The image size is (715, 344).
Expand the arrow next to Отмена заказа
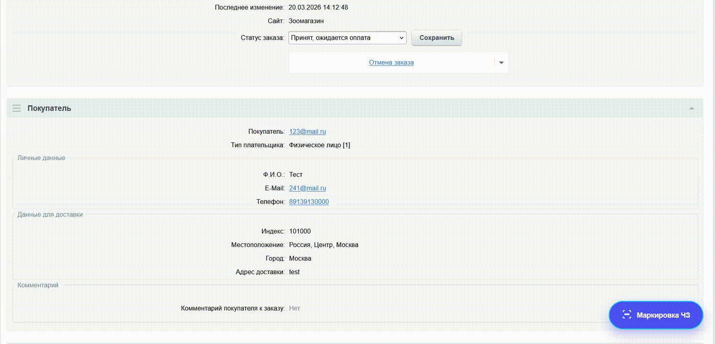tap(501, 63)
